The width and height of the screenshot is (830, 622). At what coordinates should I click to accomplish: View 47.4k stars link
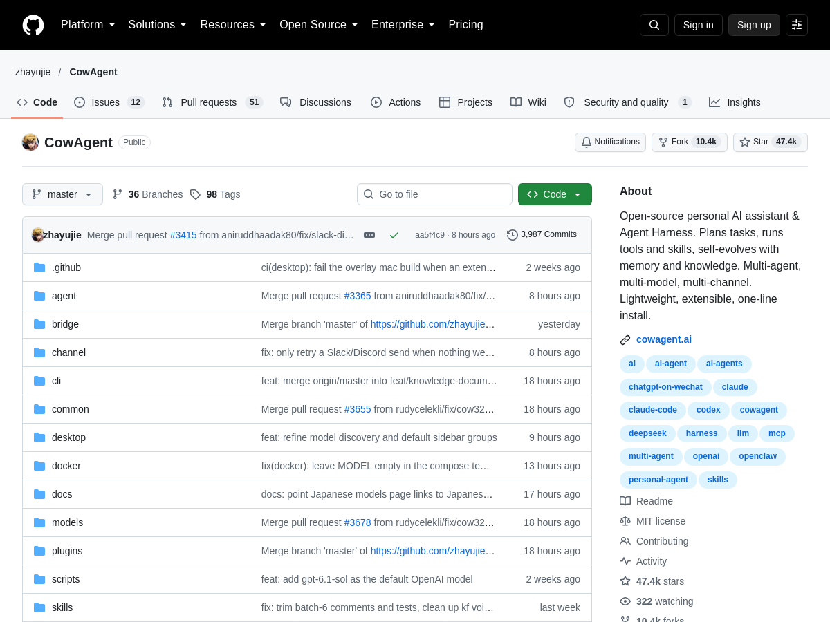[x=652, y=581]
